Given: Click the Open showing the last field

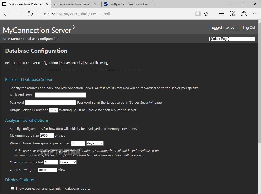Looking at the screenshot, I should (51, 162).
